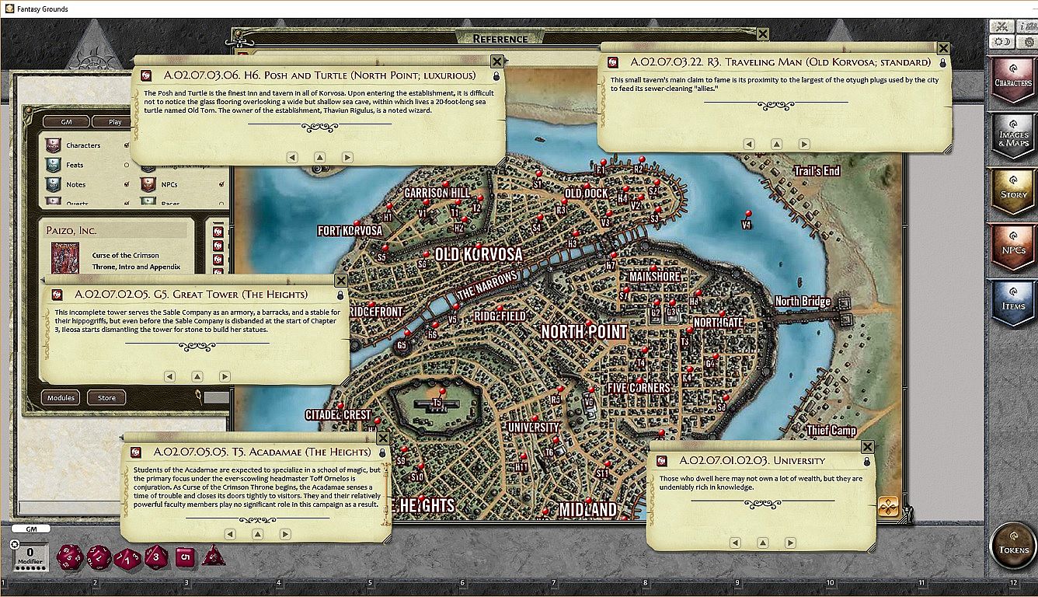Roll the d20 die

pyautogui.click(x=71, y=557)
